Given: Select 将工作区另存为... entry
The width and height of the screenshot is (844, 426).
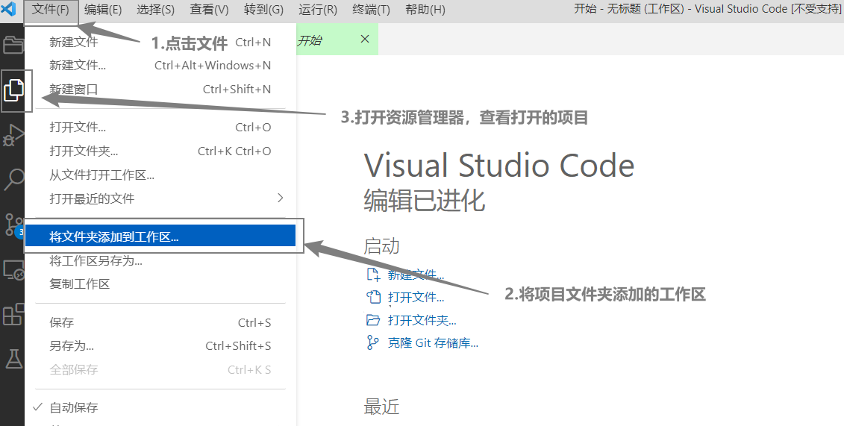Looking at the screenshot, I should tap(160, 260).
